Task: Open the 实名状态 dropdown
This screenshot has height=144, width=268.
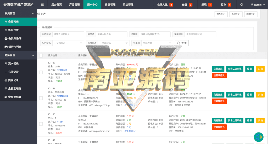Action: (x=68, y=43)
